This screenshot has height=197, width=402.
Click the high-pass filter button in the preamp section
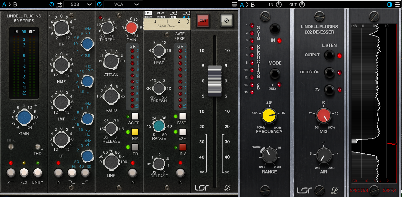click(11, 173)
